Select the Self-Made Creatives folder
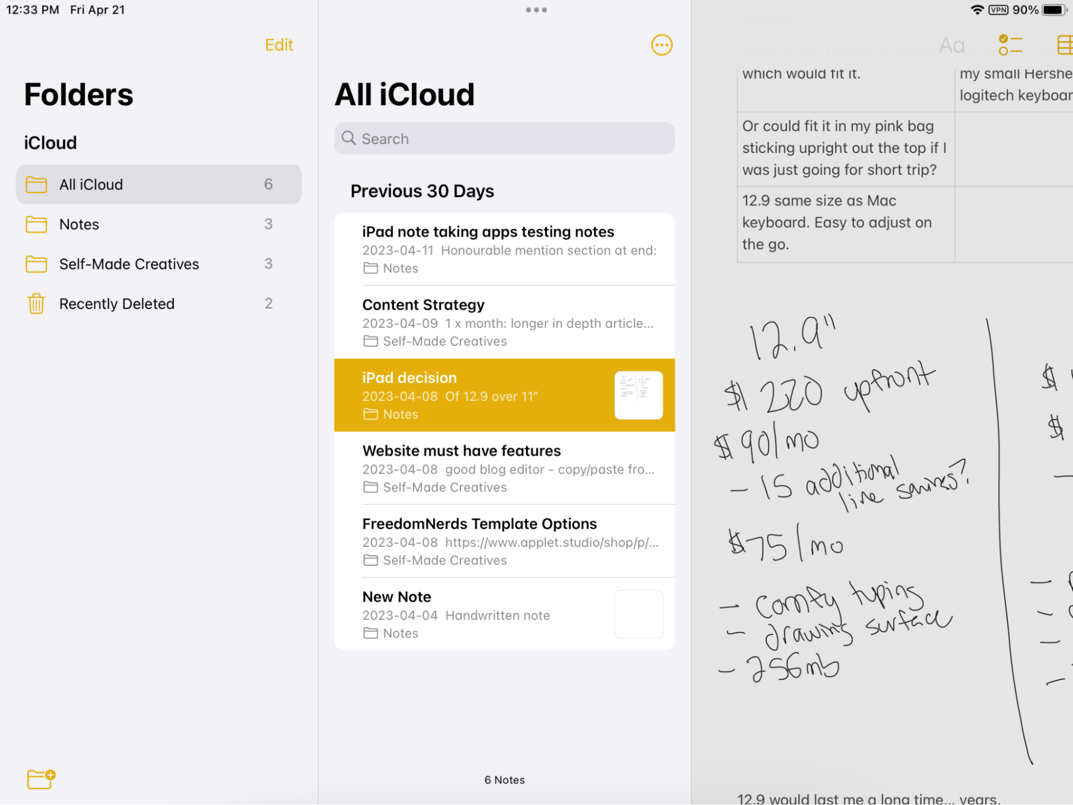Image resolution: width=1073 pixels, height=805 pixels. [128, 264]
